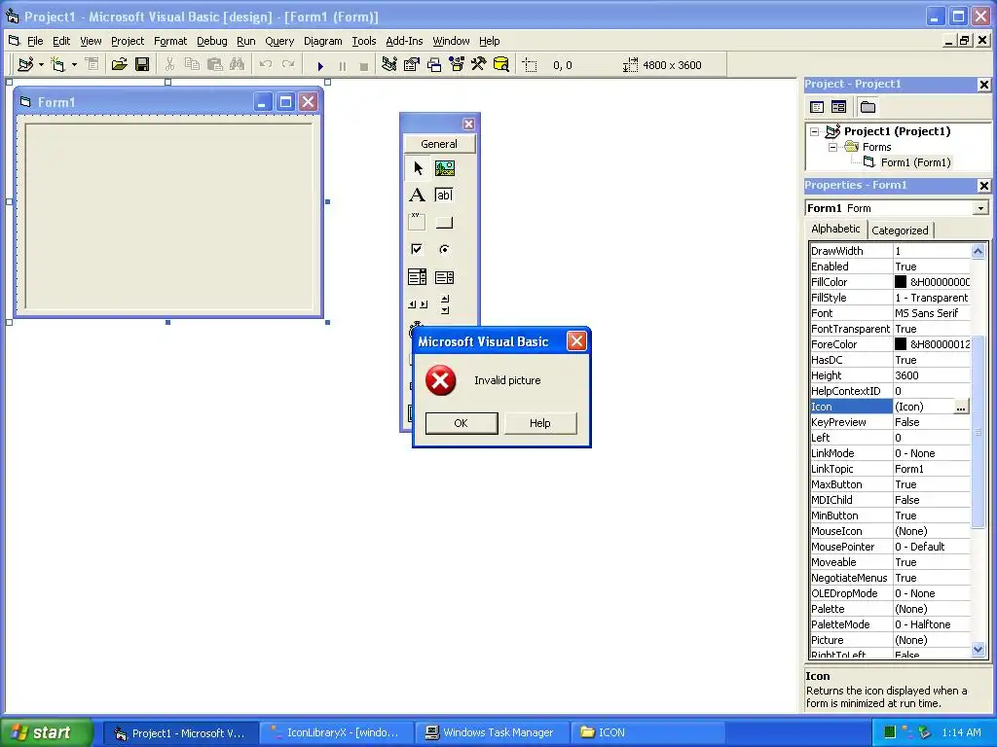Select the CommandButton control in the toolbox

pyautogui.click(x=444, y=222)
